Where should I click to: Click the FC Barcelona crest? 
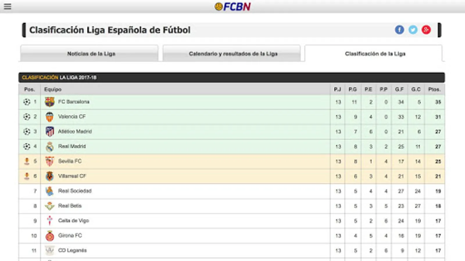[x=50, y=102]
